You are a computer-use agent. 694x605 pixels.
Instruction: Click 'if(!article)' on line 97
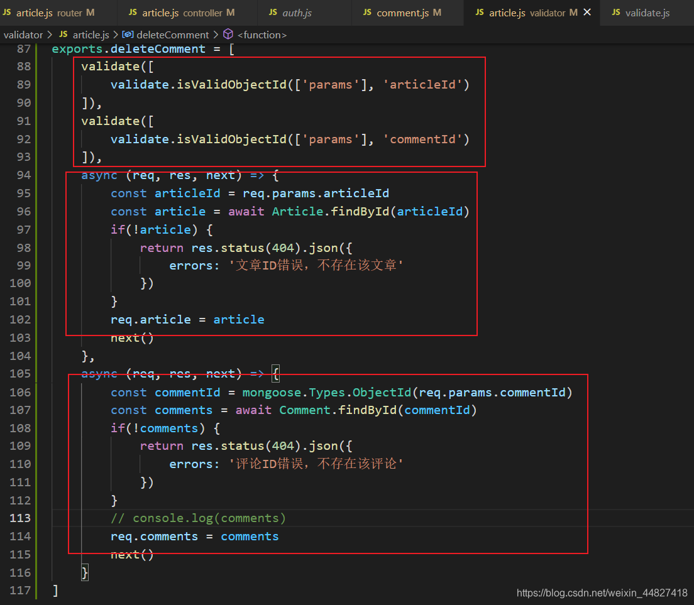click(154, 229)
